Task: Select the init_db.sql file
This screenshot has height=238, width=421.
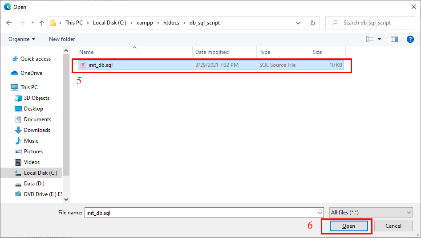Action: click(x=211, y=65)
